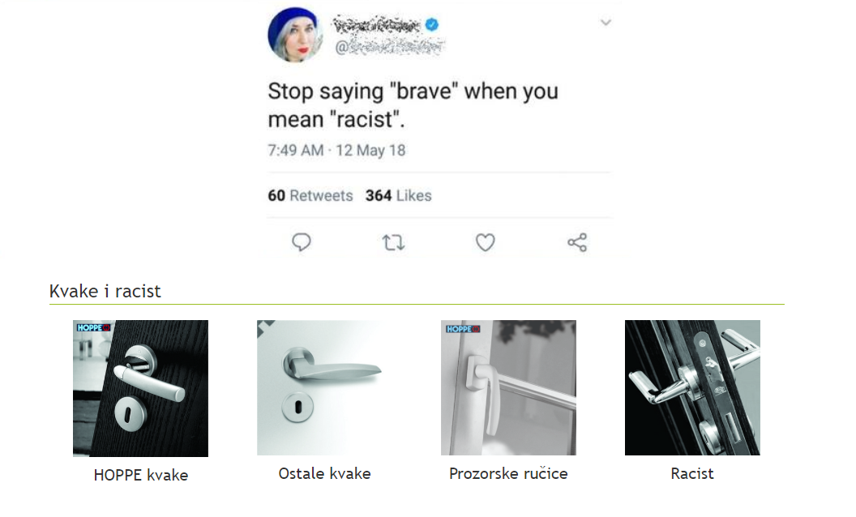This screenshot has height=517, width=856.
Task: Open the Racist lock hardware thumbnail
Action: [x=692, y=388]
